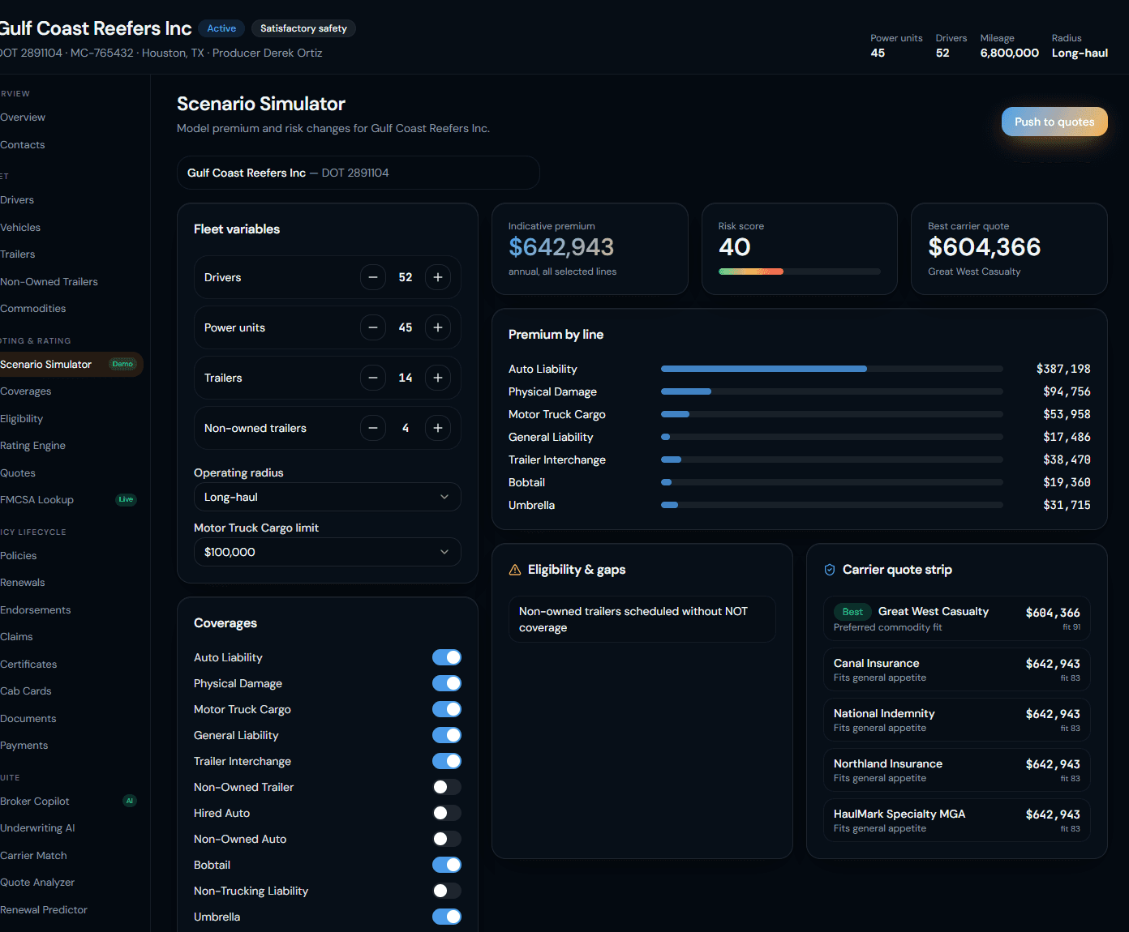Click the non-owned trailers coverage gap notice

[x=642, y=619]
